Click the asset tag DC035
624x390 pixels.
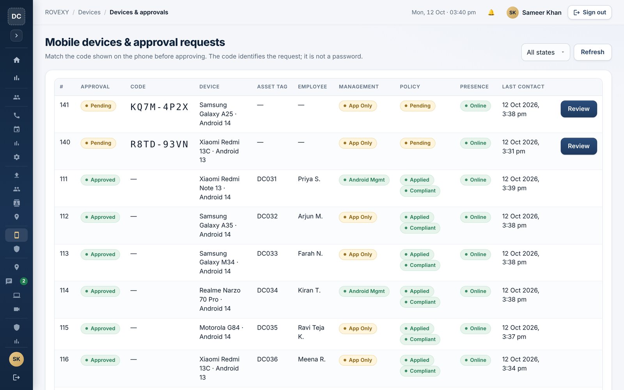click(x=267, y=328)
